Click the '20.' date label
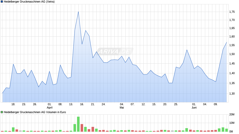Image resolution: width=239 pixels, height=134 pixels. point(165,104)
